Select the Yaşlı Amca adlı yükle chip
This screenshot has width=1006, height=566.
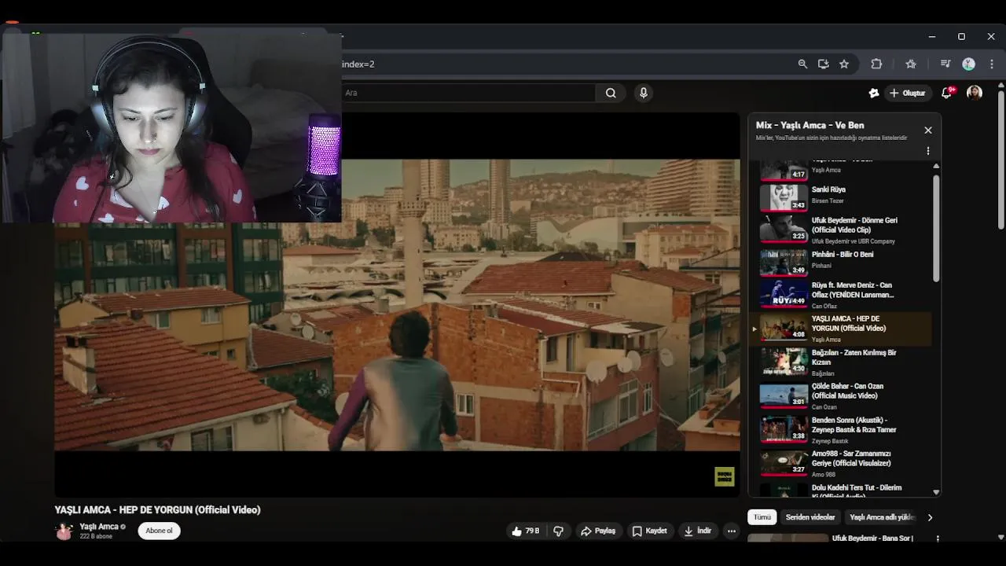[883, 517]
